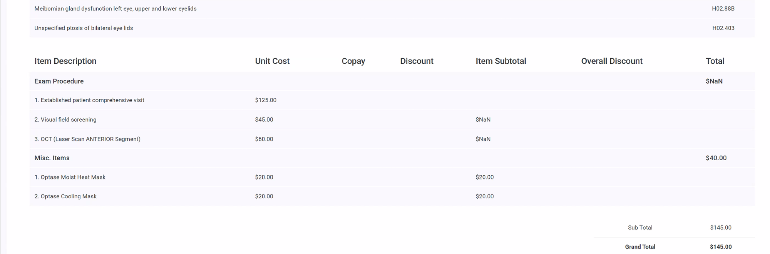This screenshot has height=254, width=770.
Task: Click the Unspecified ptosis of bilateral eye lids diagnosis
Action: (x=84, y=28)
